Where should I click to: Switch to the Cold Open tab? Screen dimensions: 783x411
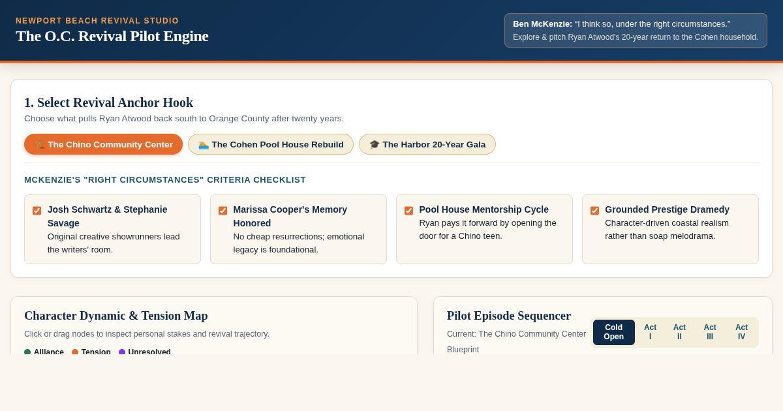coord(614,332)
